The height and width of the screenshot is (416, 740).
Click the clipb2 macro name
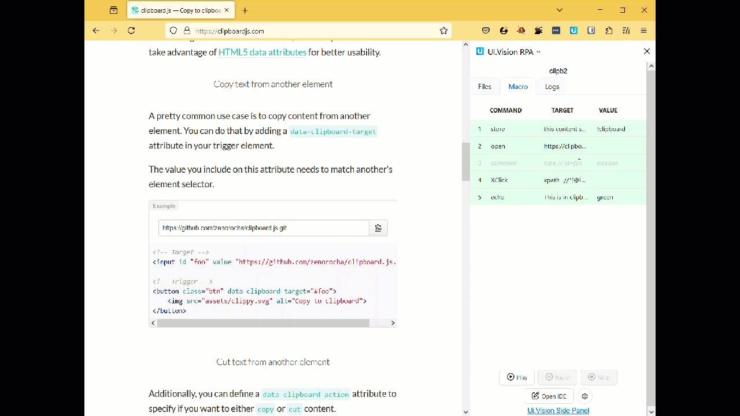point(558,71)
